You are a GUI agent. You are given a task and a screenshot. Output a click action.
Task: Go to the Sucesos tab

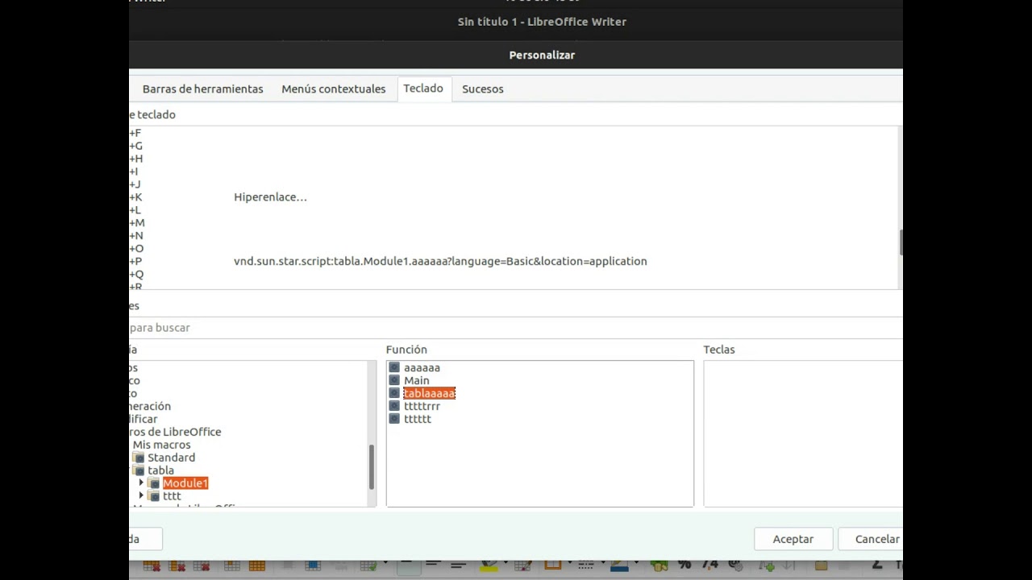tap(482, 89)
